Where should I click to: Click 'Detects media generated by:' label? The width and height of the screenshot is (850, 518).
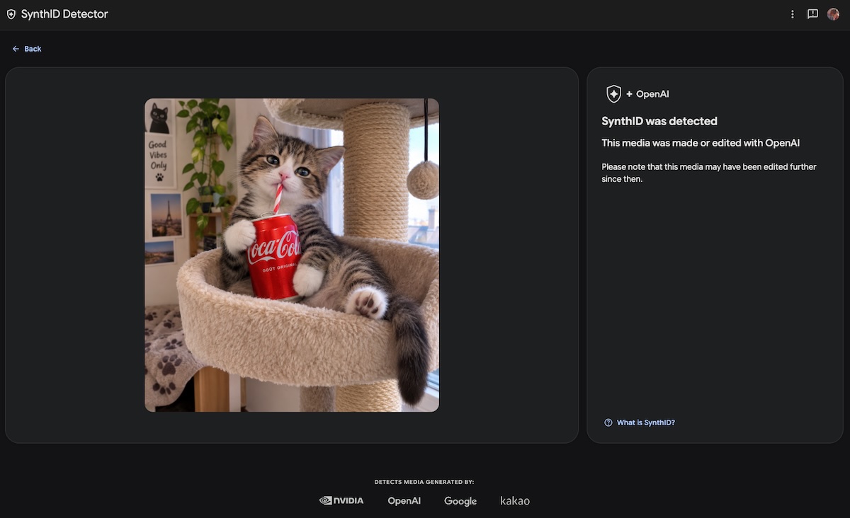424,482
